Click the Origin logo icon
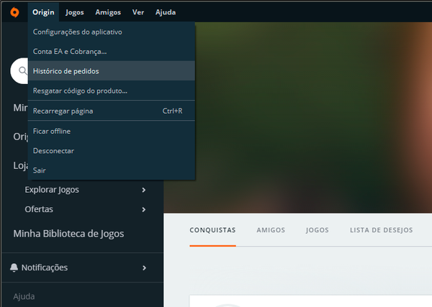Image resolution: width=432 pixels, height=307 pixels. [x=14, y=12]
